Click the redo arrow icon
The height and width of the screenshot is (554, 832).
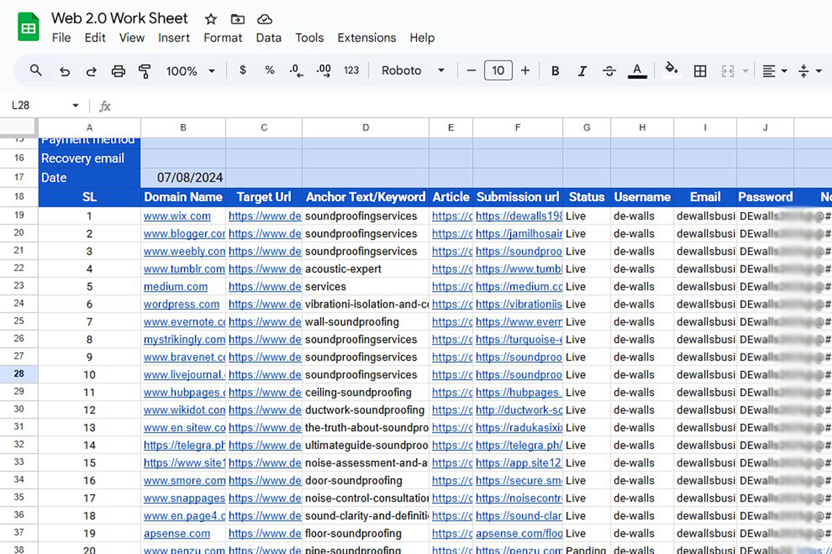(x=91, y=71)
